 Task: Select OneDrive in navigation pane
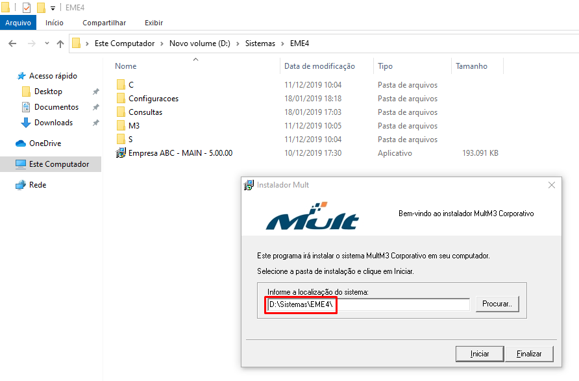[45, 143]
